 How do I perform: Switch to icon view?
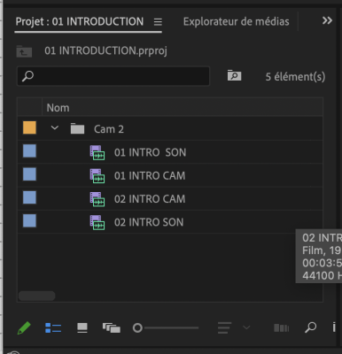(82, 328)
